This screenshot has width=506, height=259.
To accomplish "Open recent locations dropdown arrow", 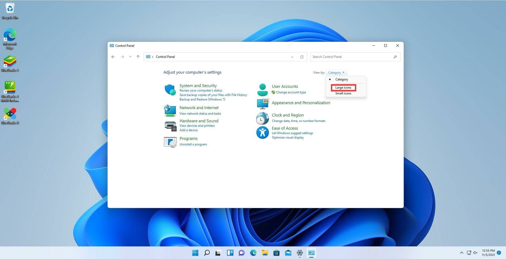I will [x=130, y=57].
